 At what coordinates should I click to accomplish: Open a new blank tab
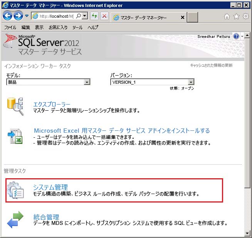tap(192, 17)
